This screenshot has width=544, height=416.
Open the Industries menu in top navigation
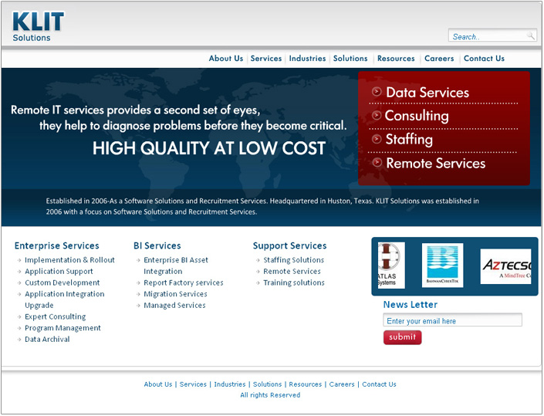tap(307, 59)
